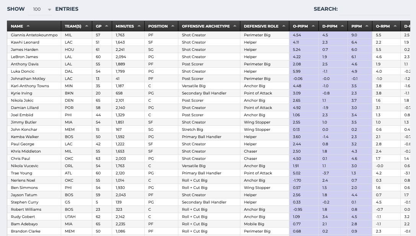
Task: Select the James Harden name cell
Action: coord(34,50)
